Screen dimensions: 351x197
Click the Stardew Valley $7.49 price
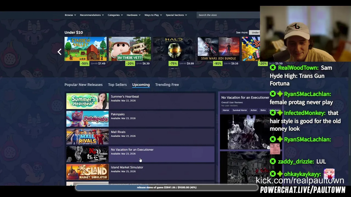(x=102, y=63)
